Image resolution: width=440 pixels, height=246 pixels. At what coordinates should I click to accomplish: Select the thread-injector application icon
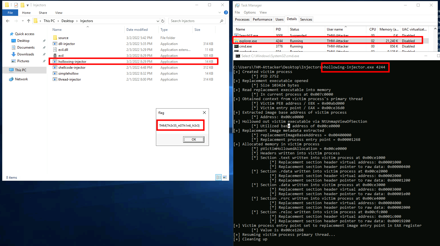pyautogui.click(x=55, y=79)
